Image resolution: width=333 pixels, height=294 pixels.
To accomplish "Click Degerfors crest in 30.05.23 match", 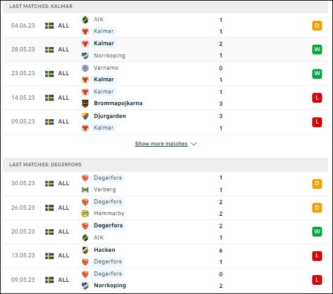I will (x=85, y=178).
